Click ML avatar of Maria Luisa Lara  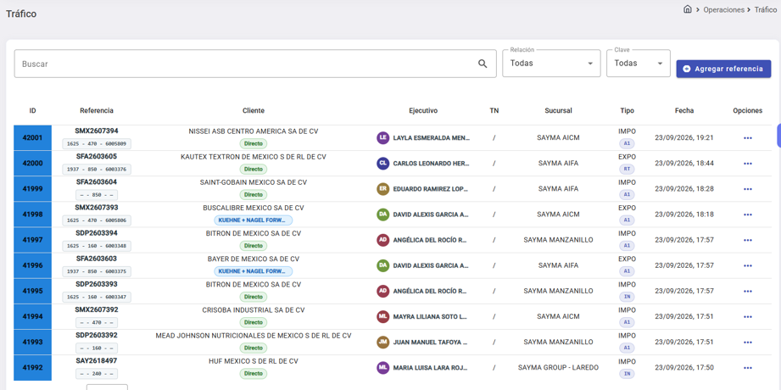[x=382, y=368]
